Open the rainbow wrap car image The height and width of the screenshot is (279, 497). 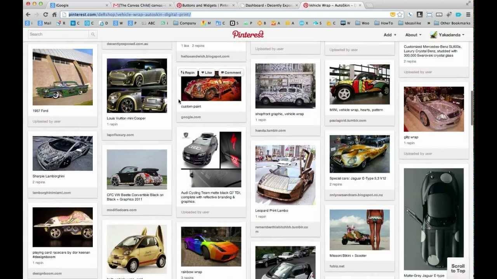point(211,247)
